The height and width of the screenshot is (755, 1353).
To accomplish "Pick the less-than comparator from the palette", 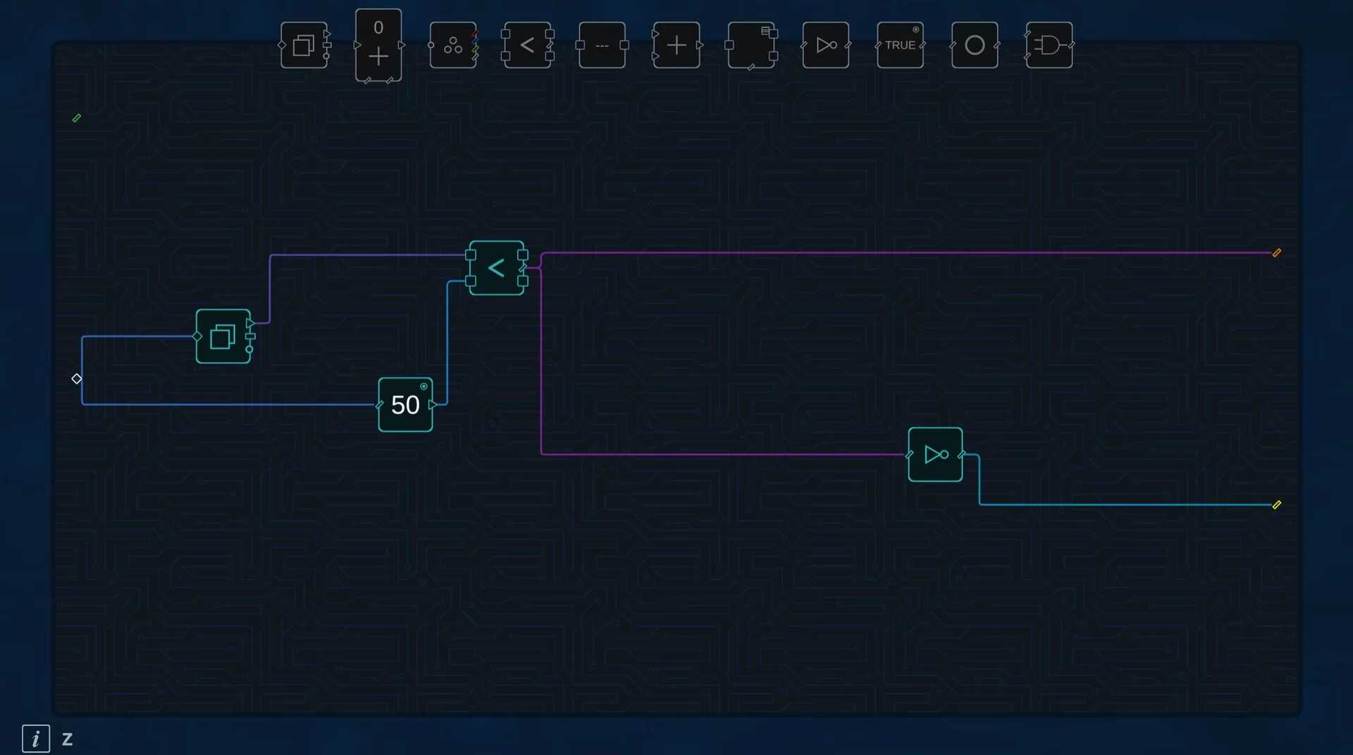I will (527, 45).
